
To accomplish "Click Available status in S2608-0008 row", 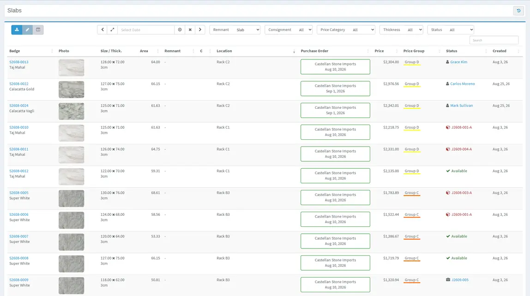I will pos(459,258).
